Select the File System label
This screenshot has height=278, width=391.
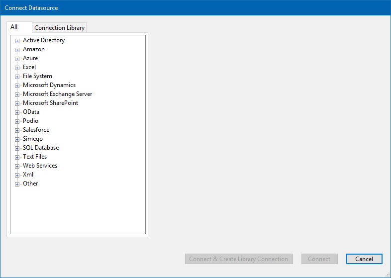pos(37,76)
